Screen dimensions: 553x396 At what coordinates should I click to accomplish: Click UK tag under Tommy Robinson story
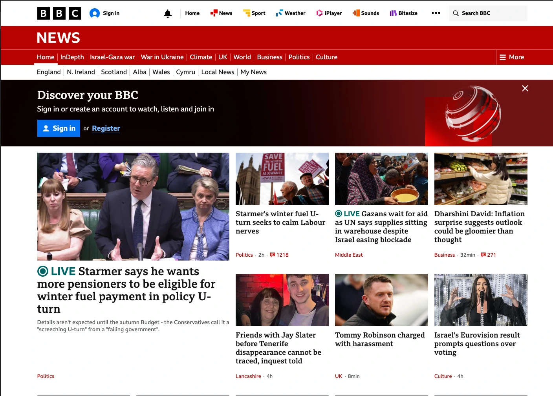339,376
